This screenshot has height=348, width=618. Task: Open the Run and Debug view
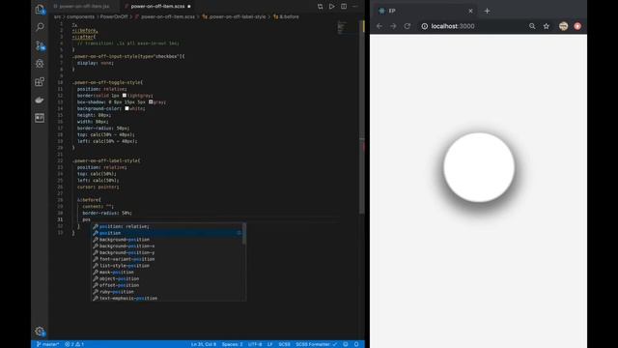click(40, 64)
